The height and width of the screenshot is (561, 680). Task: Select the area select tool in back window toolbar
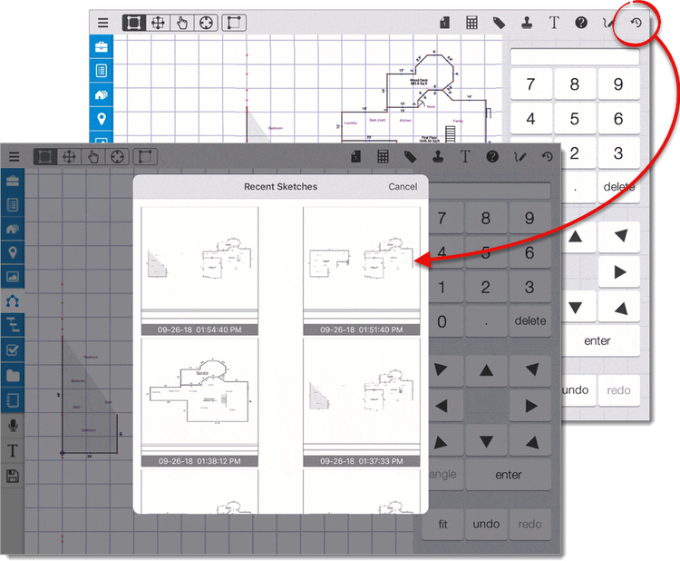[x=134, y=23]
